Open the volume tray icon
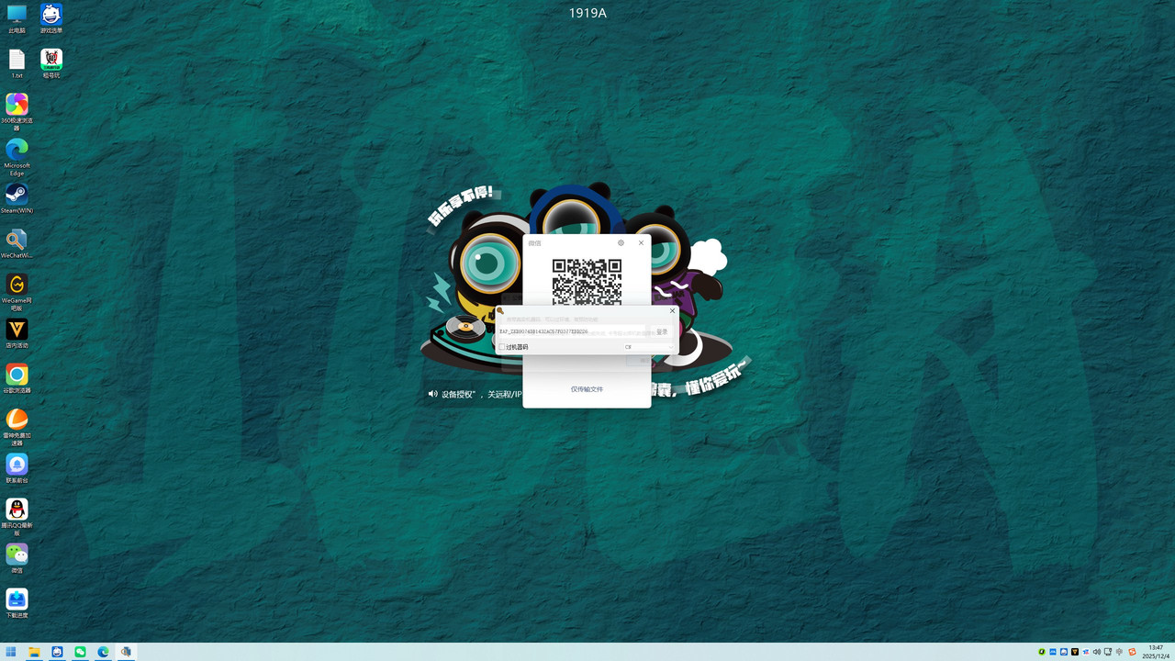This screenshot has height=661, width=1175. tap(1097, 652)
